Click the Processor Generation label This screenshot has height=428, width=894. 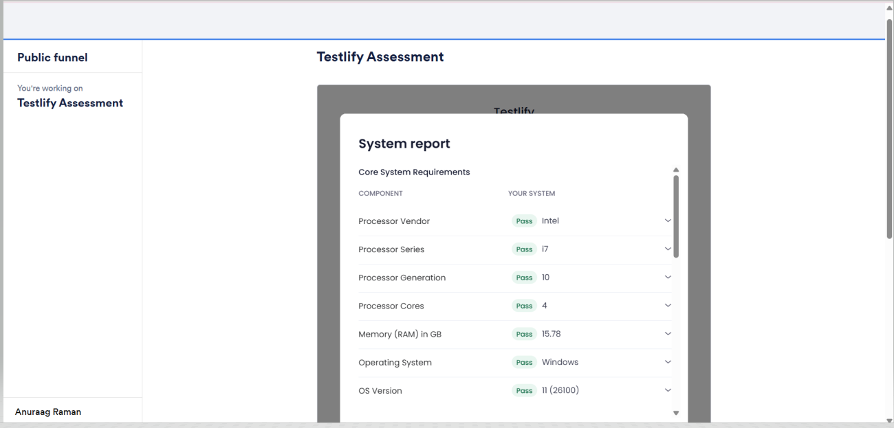click(x=402, y=278)
